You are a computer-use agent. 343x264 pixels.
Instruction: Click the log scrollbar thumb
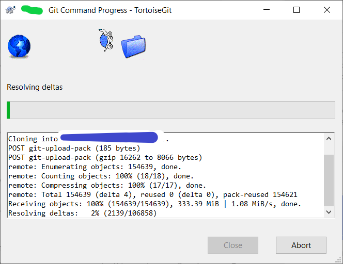pos(329,180)
